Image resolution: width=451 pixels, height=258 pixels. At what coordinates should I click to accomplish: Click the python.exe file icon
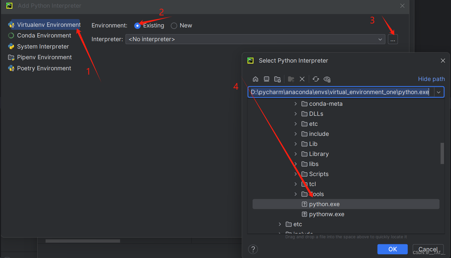(304, 204)
